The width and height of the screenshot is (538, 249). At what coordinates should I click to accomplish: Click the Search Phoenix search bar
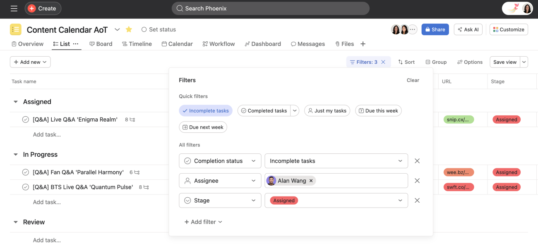coord(270,8)
